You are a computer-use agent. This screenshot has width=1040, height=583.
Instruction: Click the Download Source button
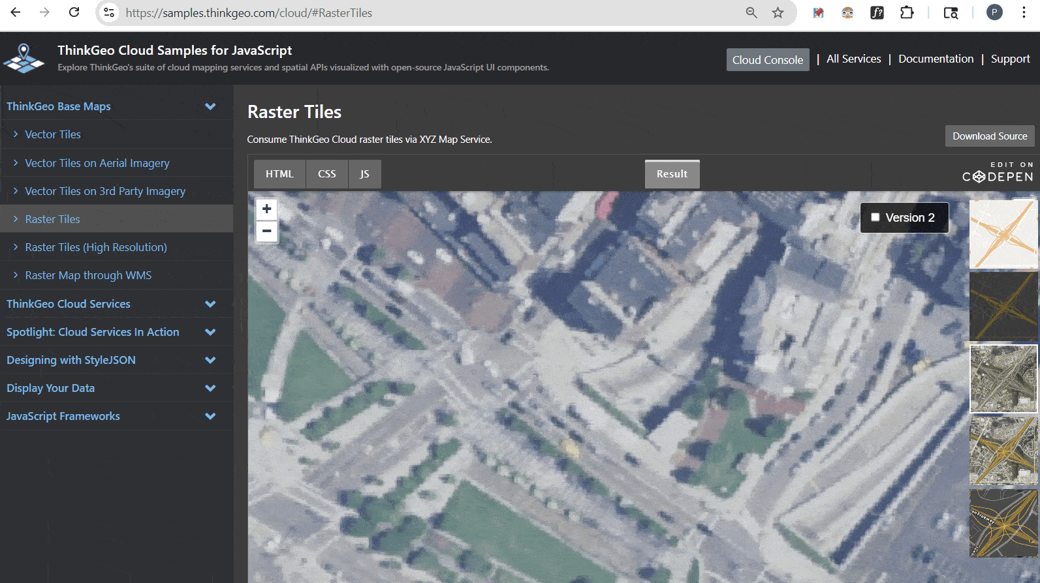click(990, 136)
